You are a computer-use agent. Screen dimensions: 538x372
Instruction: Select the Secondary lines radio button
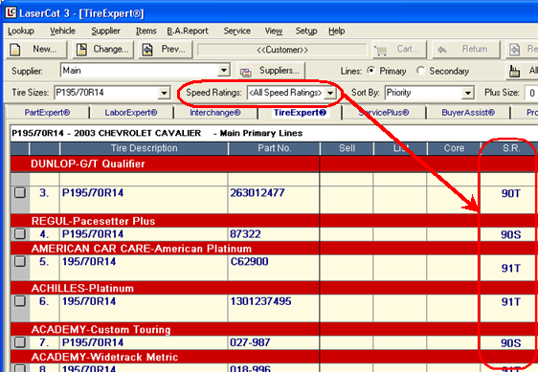(x=420, y=71)
